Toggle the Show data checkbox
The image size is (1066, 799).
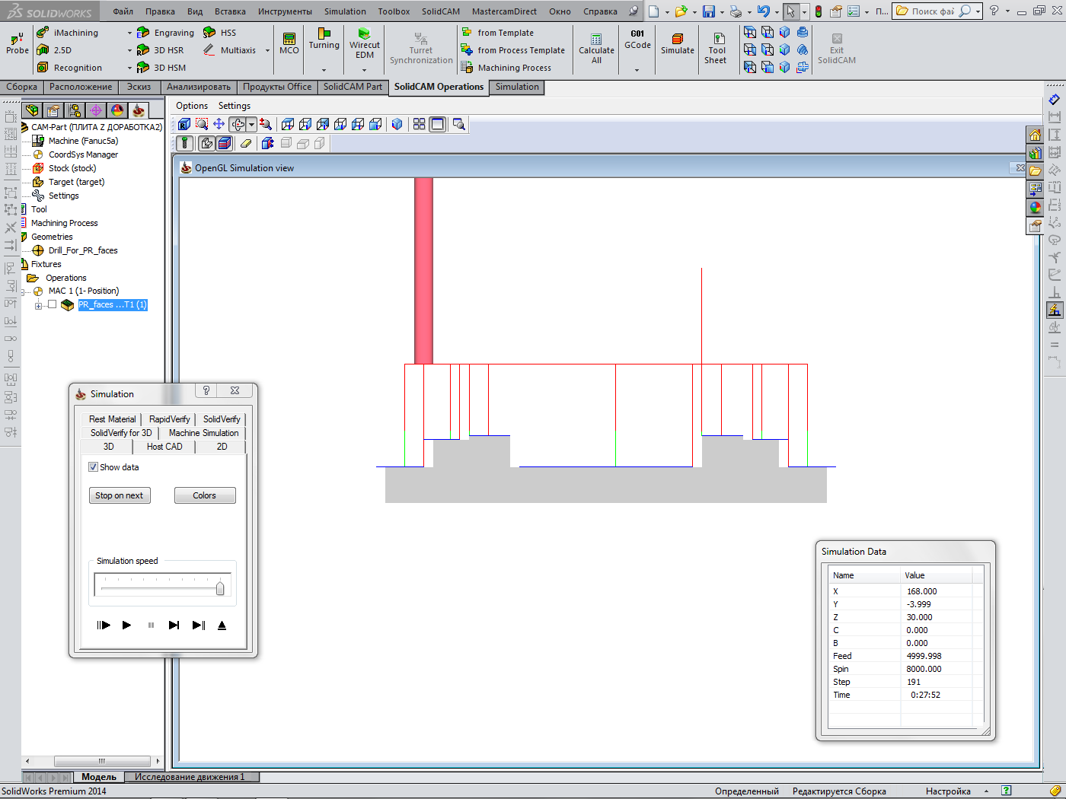point(93,467)
